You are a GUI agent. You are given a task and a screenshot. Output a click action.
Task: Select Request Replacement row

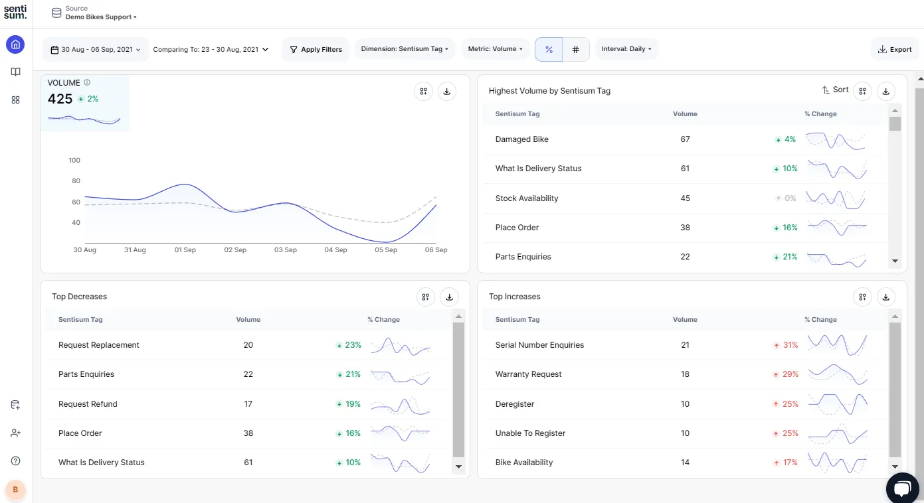click(x=248, y=345)
